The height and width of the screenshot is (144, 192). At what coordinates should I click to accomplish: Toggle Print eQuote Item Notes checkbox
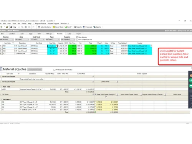coord(54,70)
